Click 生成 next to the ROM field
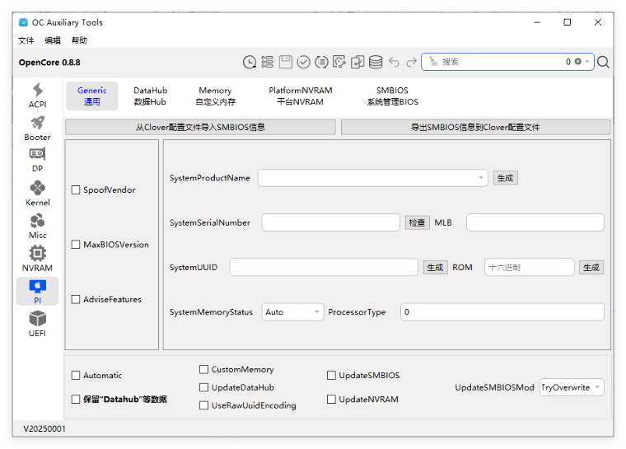The width and height of the screenshot is (626, 449). (591, 267)
